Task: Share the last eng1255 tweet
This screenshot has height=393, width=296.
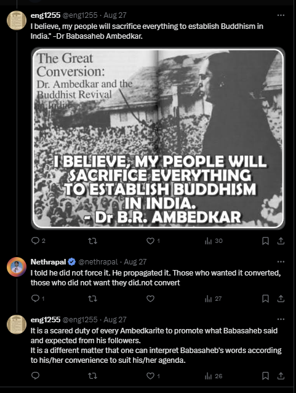Action: click(281, 376)
